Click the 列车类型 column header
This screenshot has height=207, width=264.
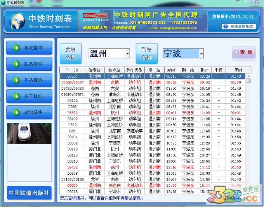135,70
